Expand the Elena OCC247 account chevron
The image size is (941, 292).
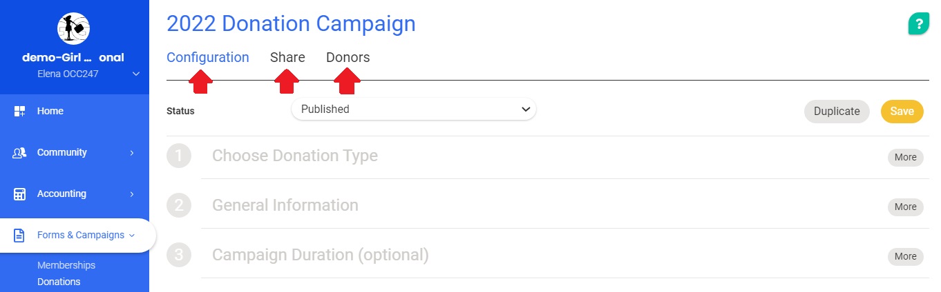136,74
